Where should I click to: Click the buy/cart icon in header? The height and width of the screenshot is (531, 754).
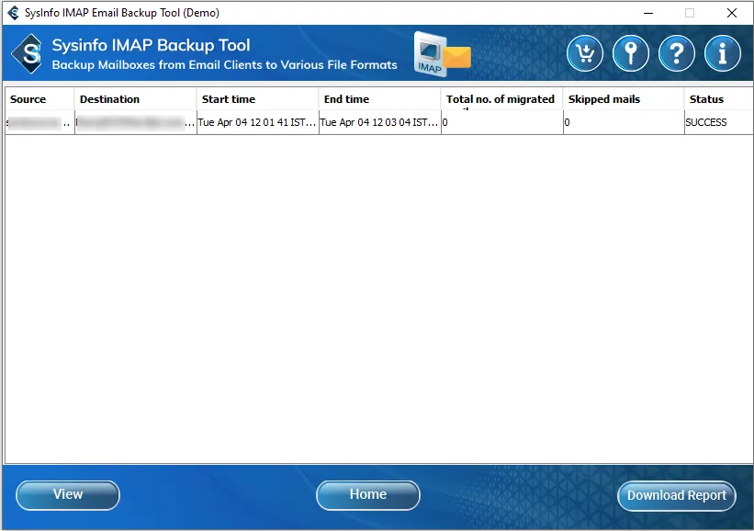tap(585, 54)
